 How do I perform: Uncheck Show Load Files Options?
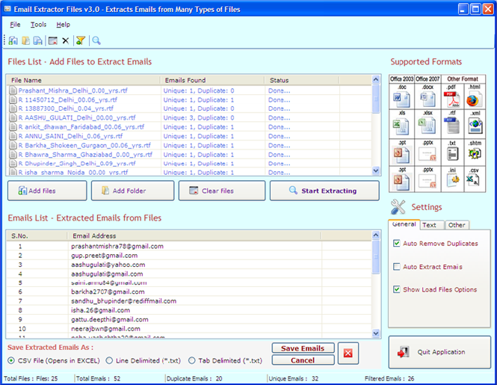coord(397,289)
